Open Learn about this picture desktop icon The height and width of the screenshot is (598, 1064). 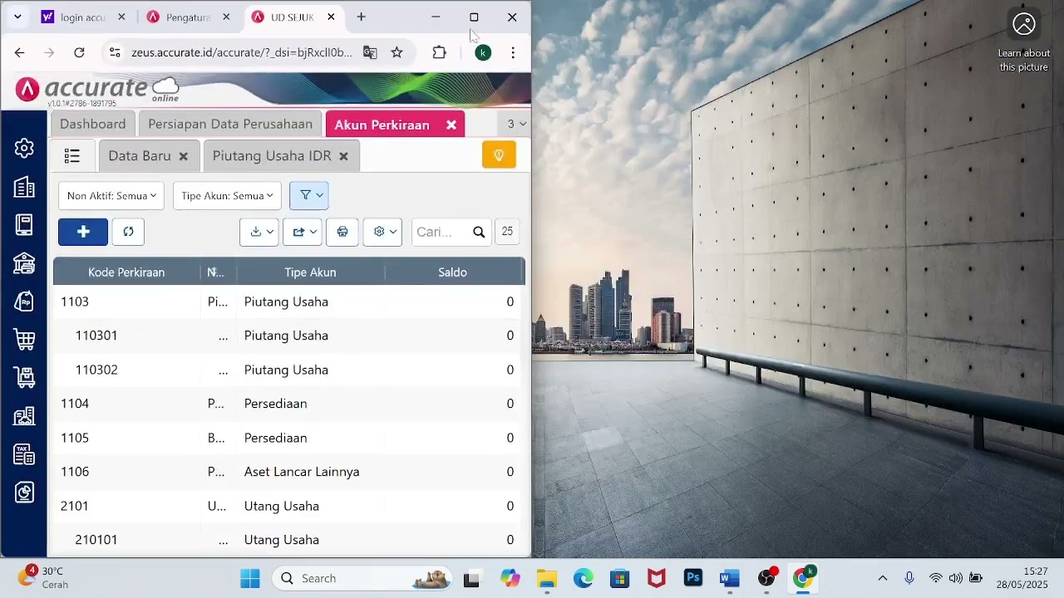(x=1024, y=42)
